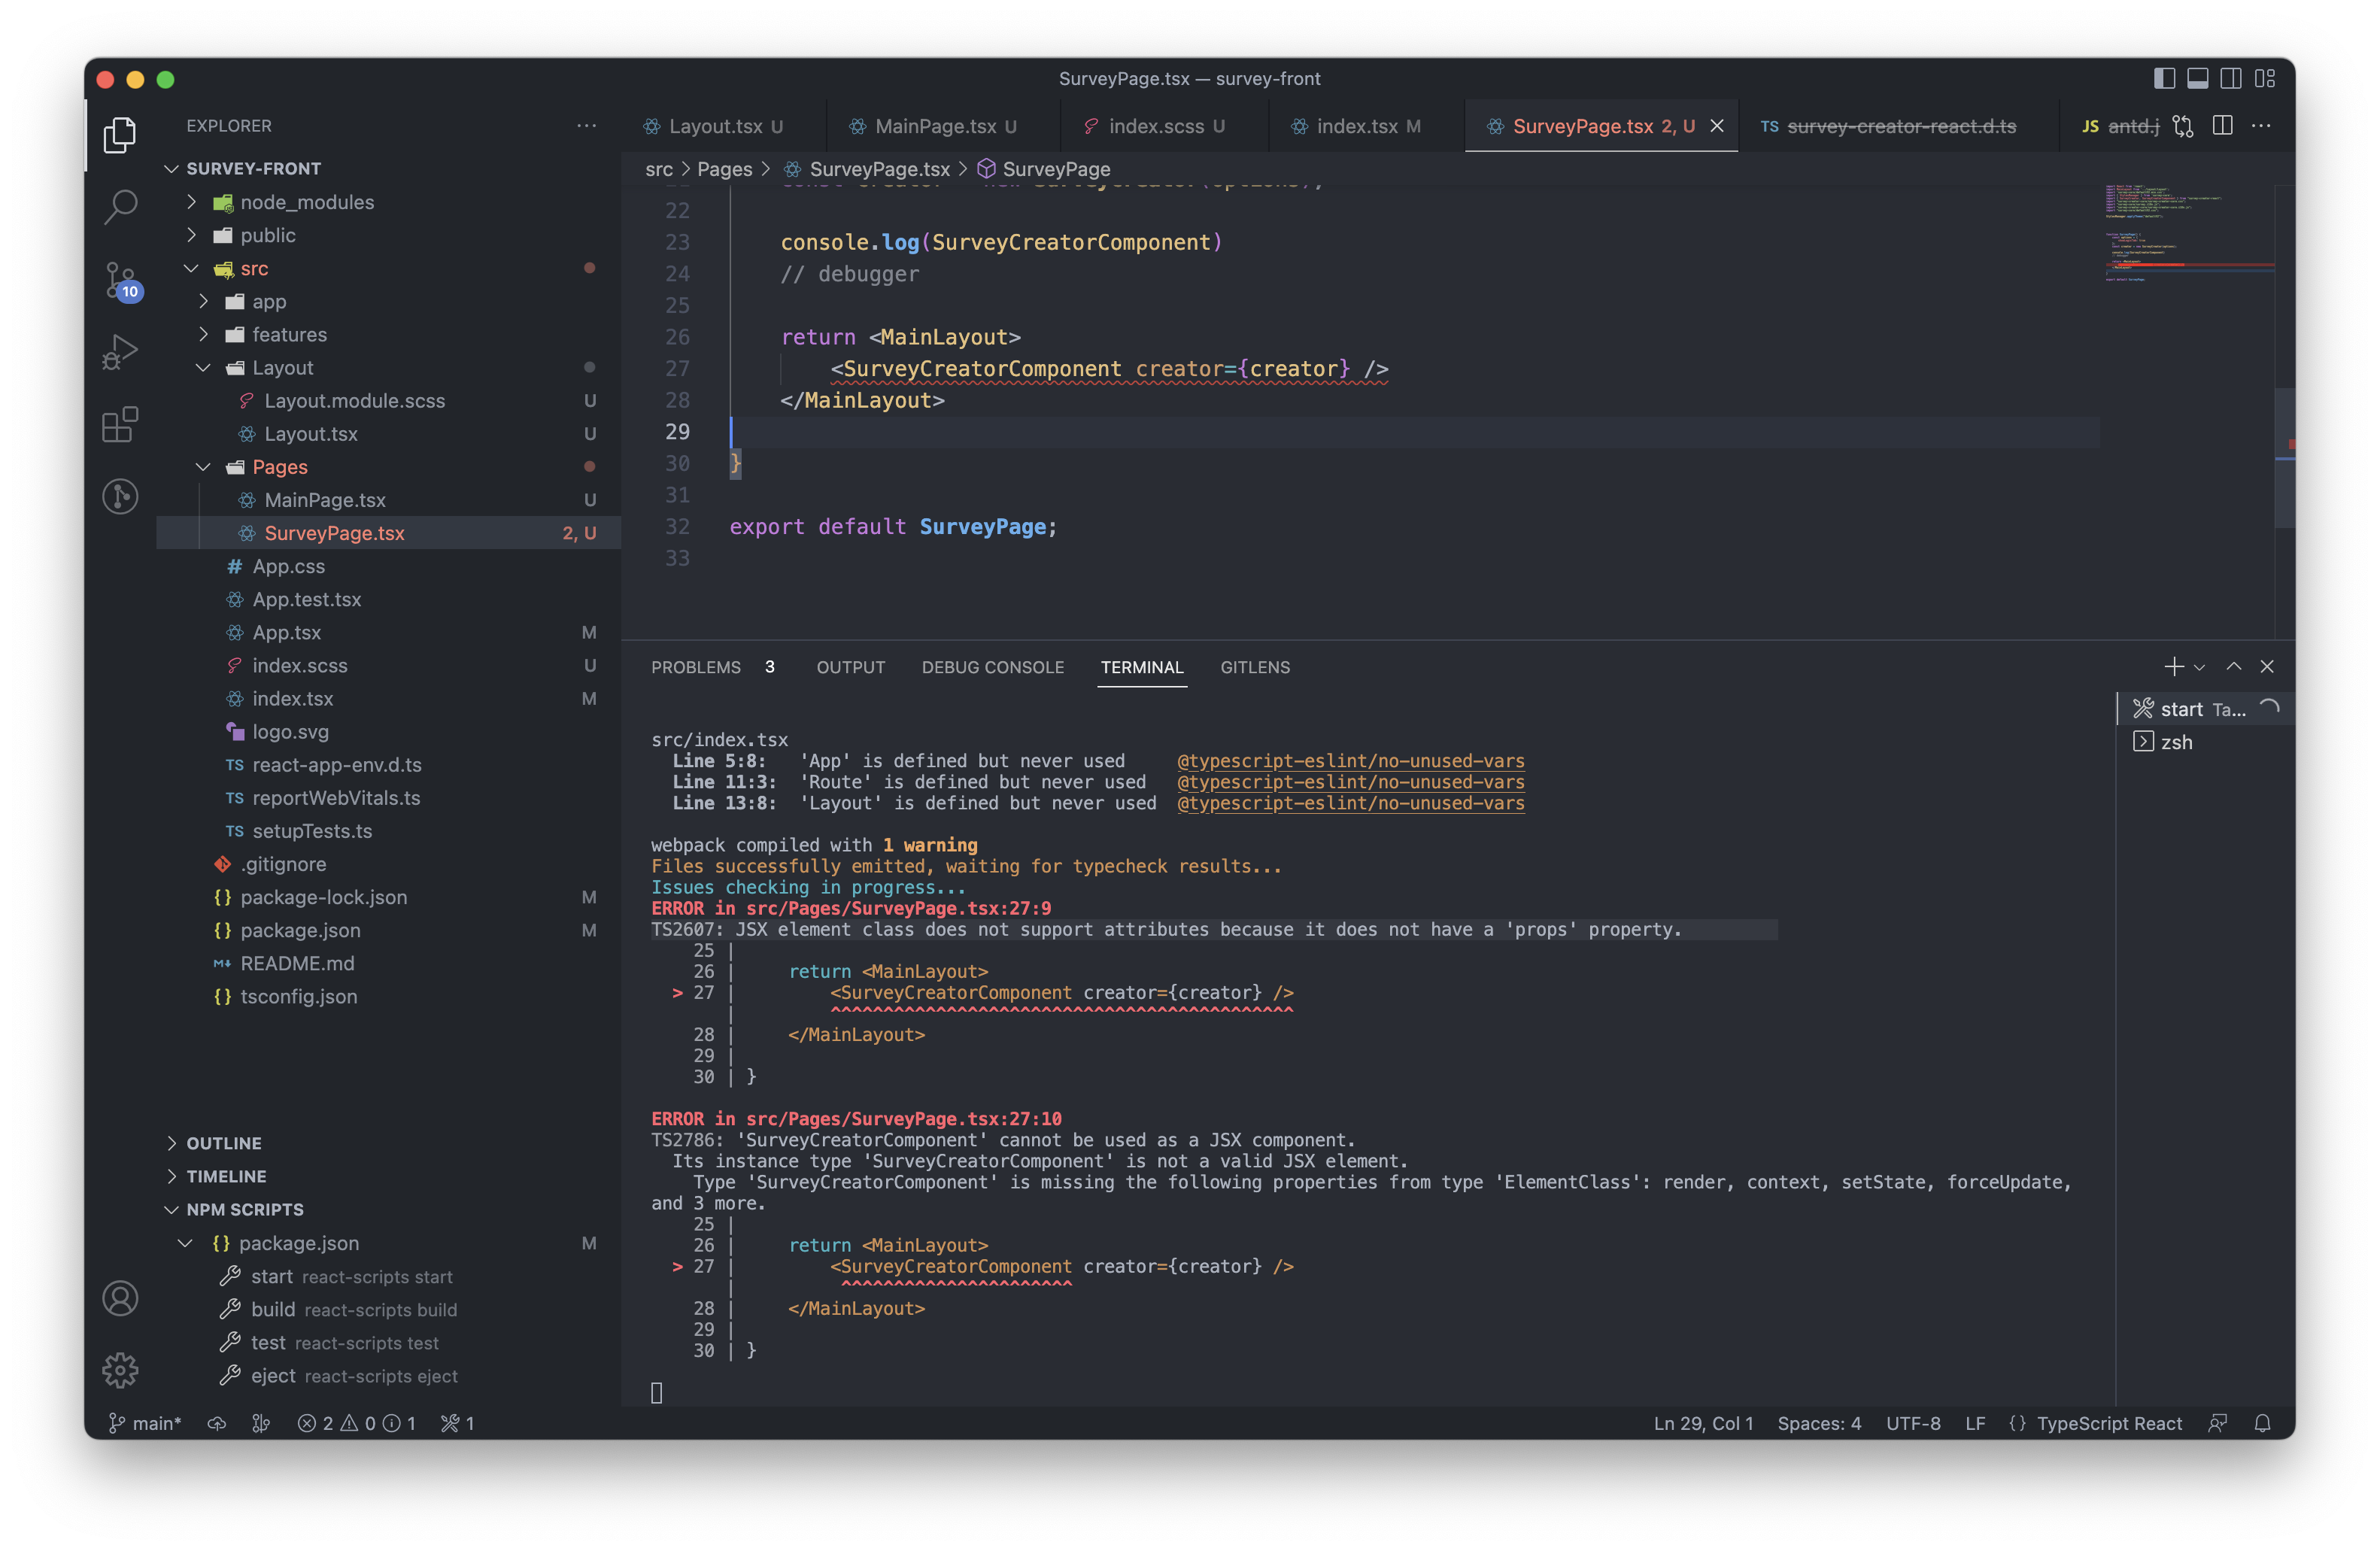The height and width of the screenshot is (1551, 2380).
Task: Open the Source Control view with 10 changes
Action: 119,281
